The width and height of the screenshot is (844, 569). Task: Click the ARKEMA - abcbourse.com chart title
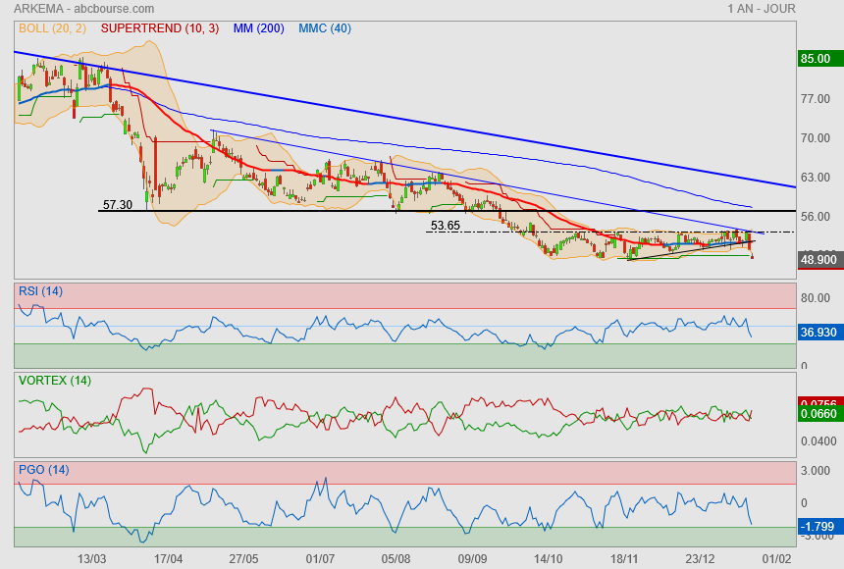(x=77, y=8)
